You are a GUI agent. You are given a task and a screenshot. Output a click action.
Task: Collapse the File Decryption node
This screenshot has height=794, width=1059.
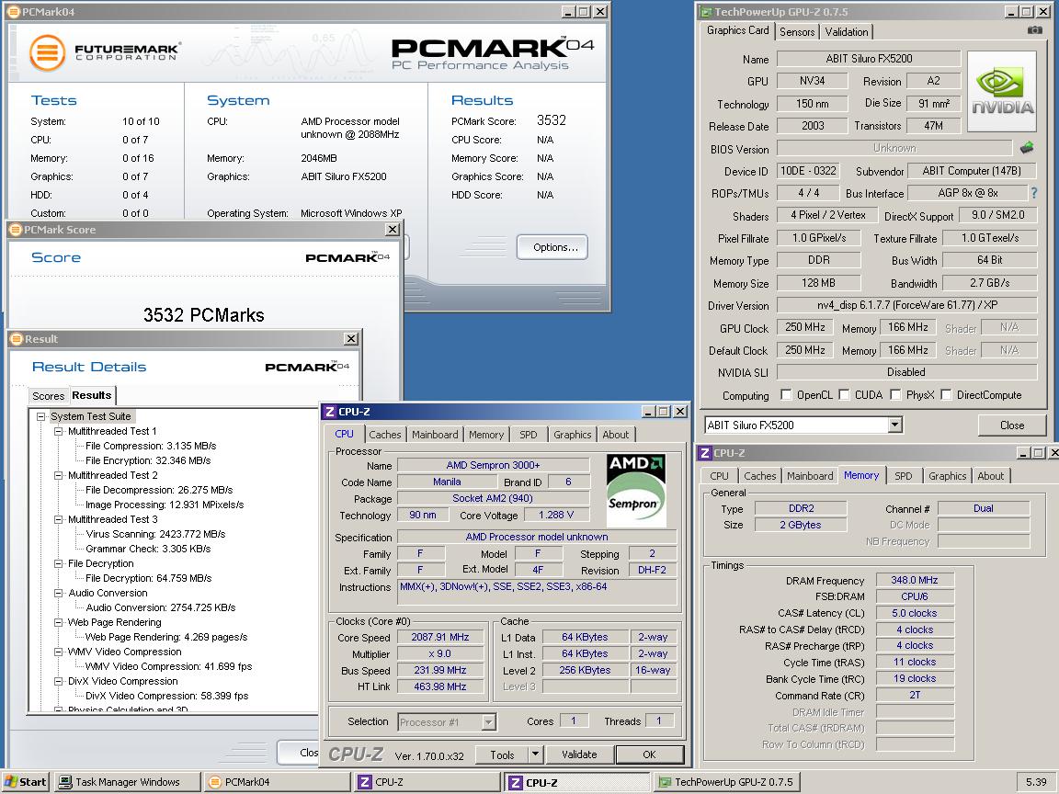point(58,563)
